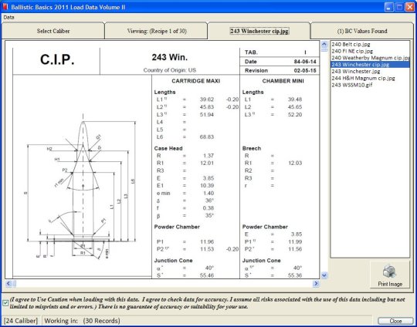Select the 243 Winchester cip.jpg tab
417x327 pixels.
(259, 31)
